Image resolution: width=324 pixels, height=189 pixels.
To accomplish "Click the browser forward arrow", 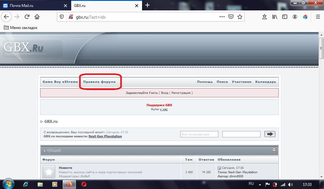I will (17, 17).
